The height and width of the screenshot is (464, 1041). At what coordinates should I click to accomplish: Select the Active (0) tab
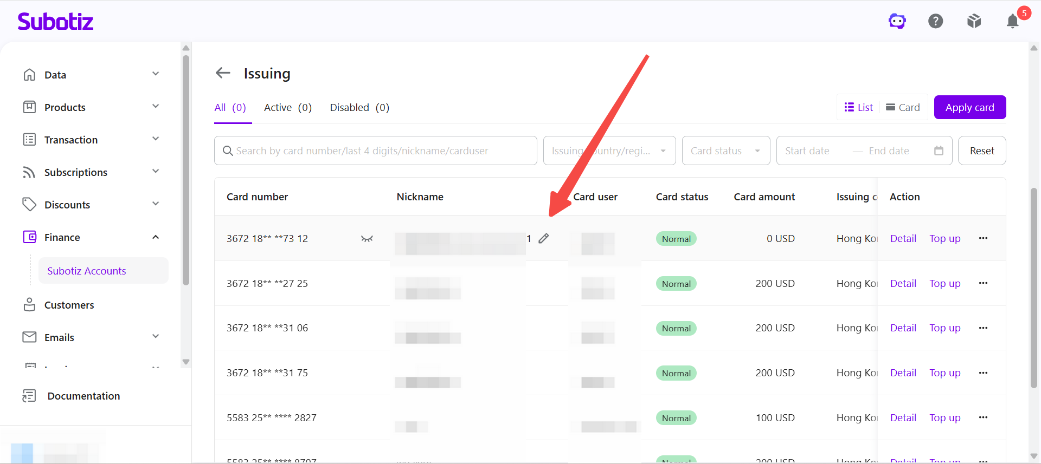[x=288, y=107]
